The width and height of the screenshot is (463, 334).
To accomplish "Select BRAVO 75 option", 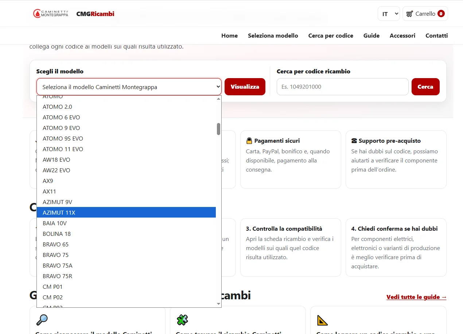I will click(x=126, y=255).
